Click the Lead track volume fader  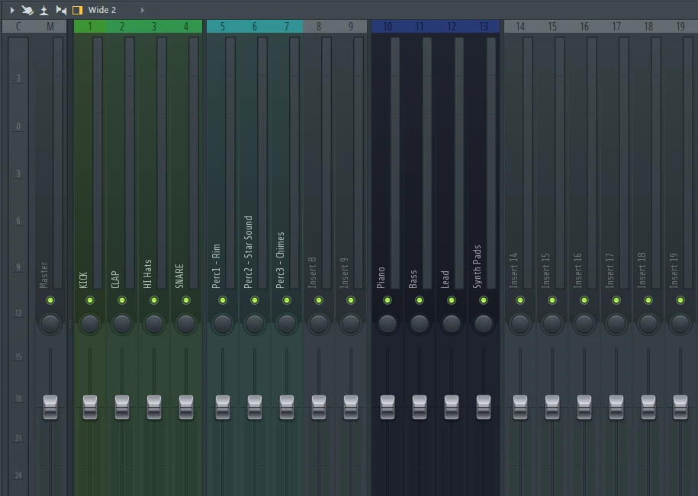click(452, 407)
